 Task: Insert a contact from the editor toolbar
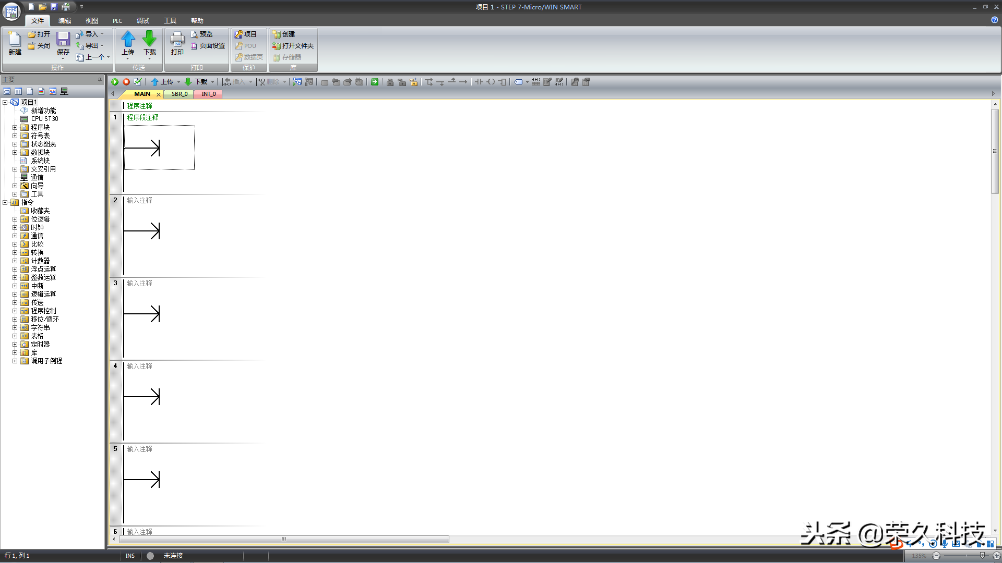tap(479, 82)
